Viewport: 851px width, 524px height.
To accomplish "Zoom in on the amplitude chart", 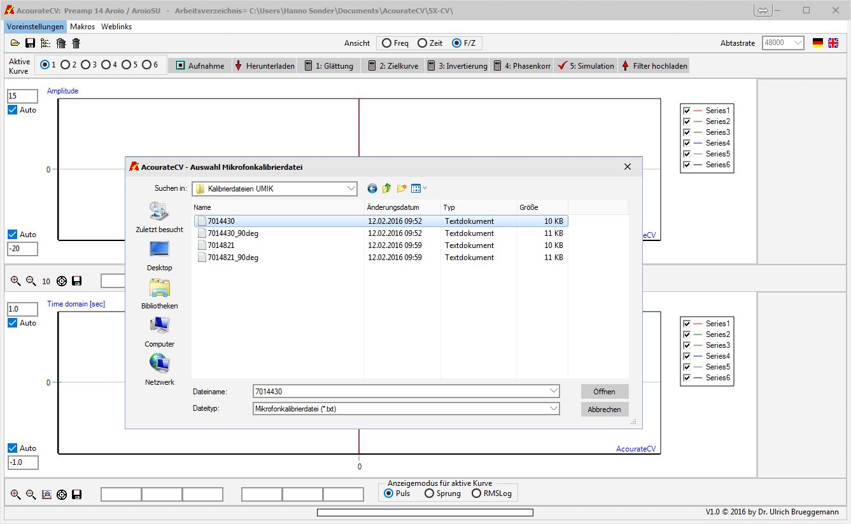I will tap(16, 280).
